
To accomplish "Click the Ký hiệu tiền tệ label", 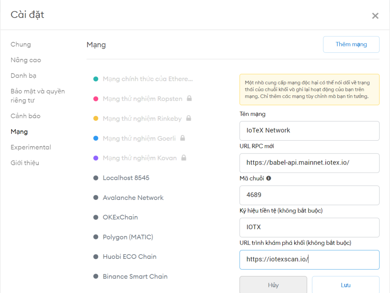I will pos(281,211).
